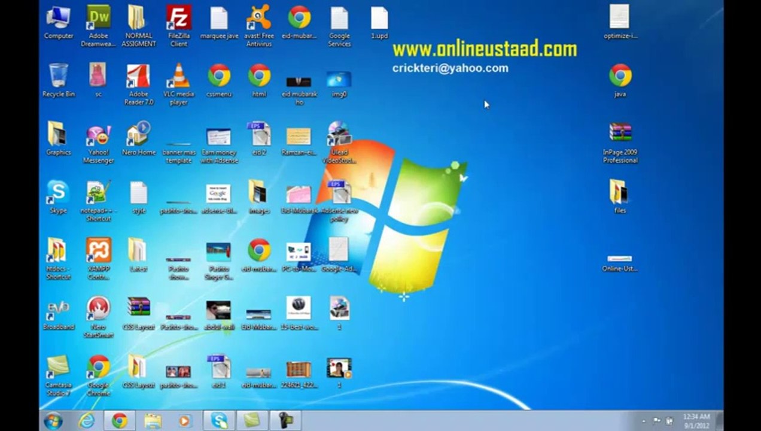The image size is (761, 431).
Task: Launch Yahoo! Messenger shortcut
Action: [x=99, y=142]
